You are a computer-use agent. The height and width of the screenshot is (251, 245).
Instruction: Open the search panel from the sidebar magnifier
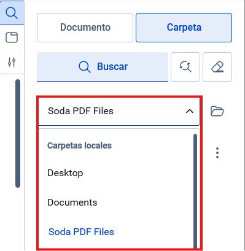click(12, 13)
